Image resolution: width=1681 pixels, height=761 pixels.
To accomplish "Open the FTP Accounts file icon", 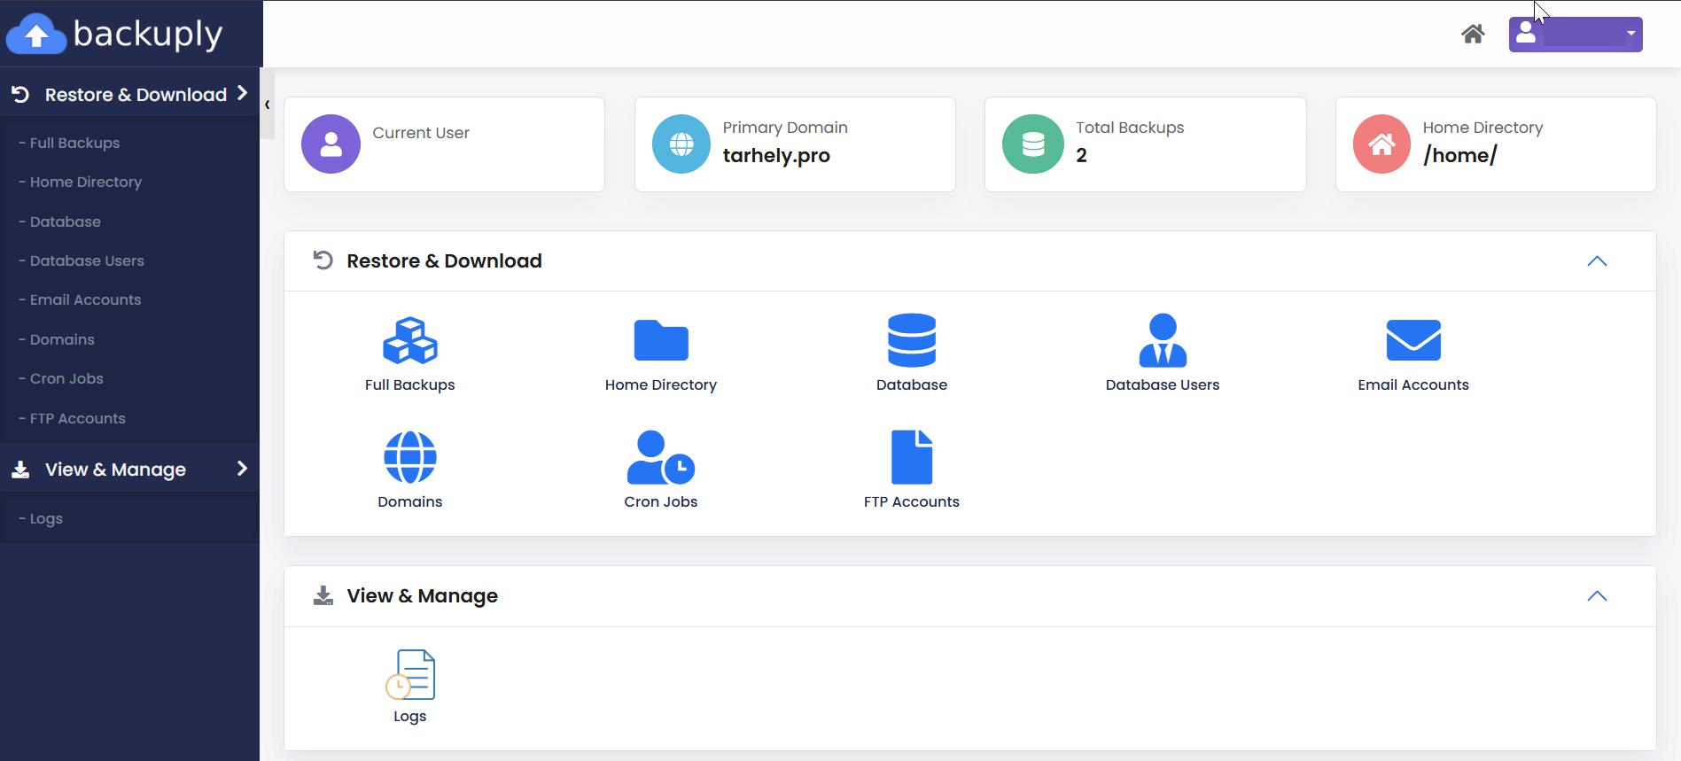I will [912, 457].
